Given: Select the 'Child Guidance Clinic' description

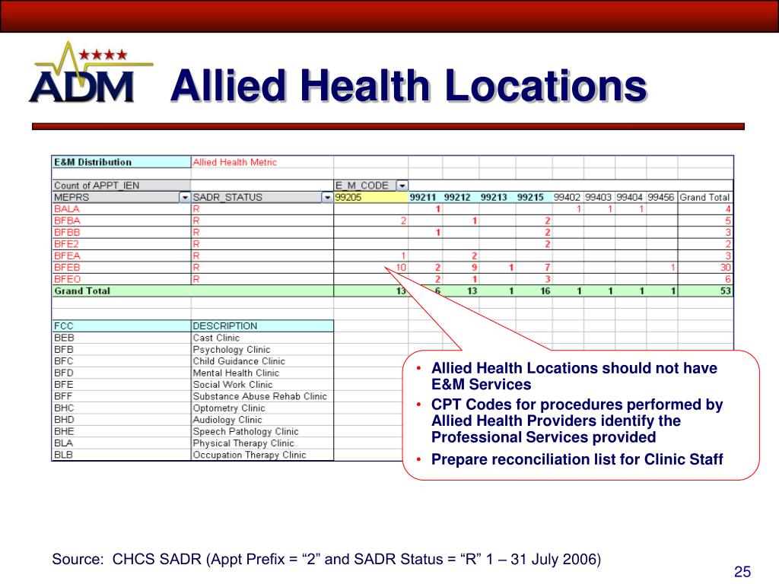Looking at the screenshot, I should 262,361.
